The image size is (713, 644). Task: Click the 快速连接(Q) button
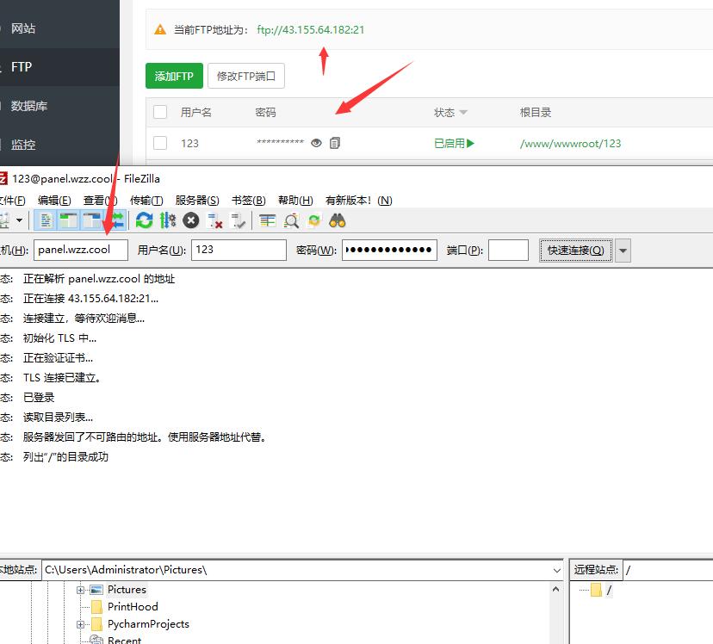tap(576, 251)
